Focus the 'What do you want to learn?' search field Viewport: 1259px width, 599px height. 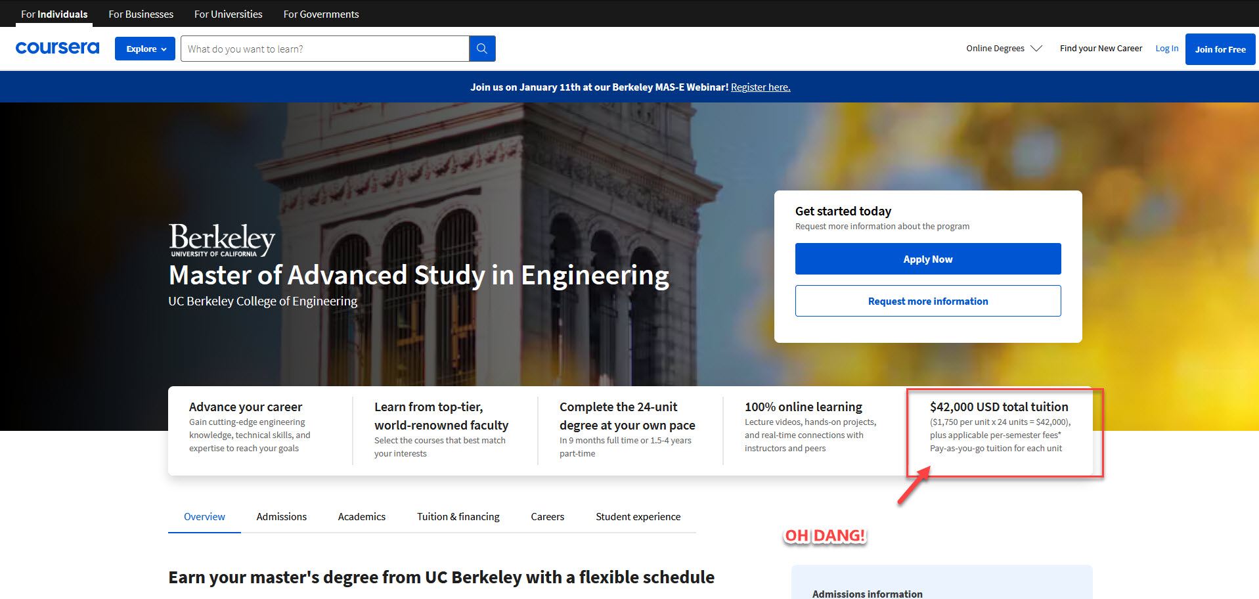(x=325, y=49)
